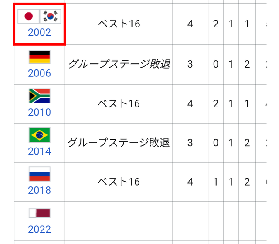Select グループステージ敗退 text in the 2006 row
The height and width of the screenshot is (244, 279).
[119, 64]
